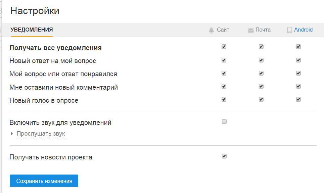Screen dimensions: 324x193
Task: Uncheck Получать все уведомления for Android
Action: click(298, 47)
